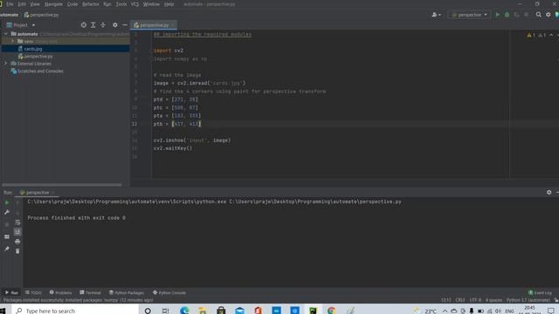Screen dimensions: 559x314
Task: Select opened file locate icon in Project panel
Action: [84, 25]
